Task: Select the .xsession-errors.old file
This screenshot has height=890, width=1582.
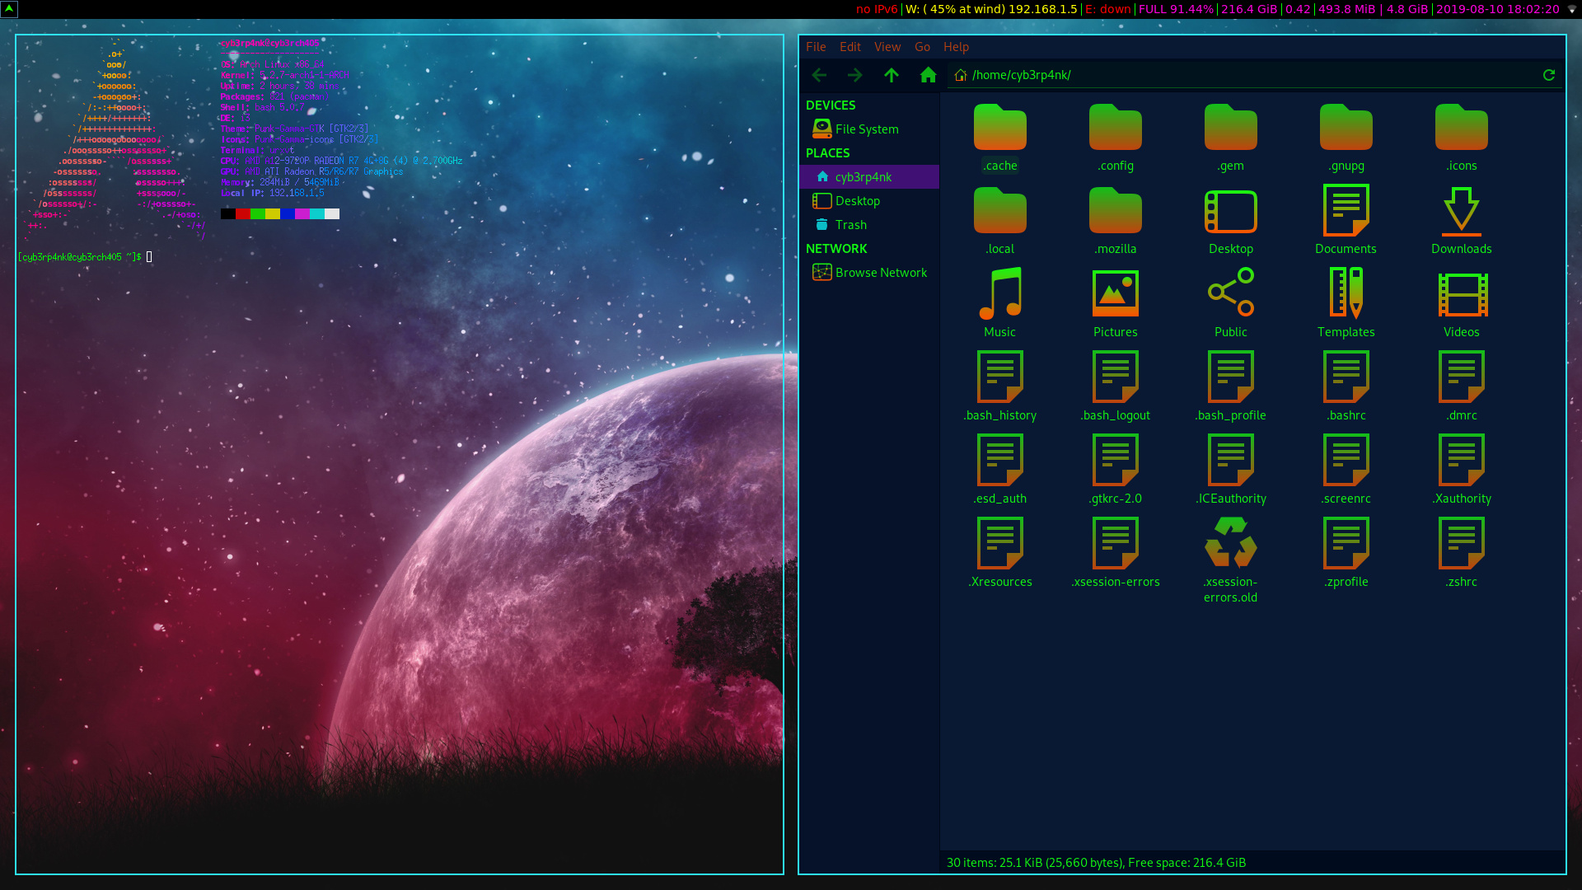Action: point(1231,560)
